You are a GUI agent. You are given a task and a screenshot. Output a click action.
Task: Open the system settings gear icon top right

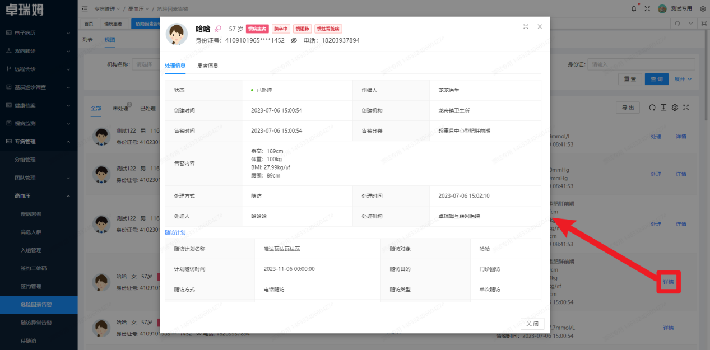[703, 8]
